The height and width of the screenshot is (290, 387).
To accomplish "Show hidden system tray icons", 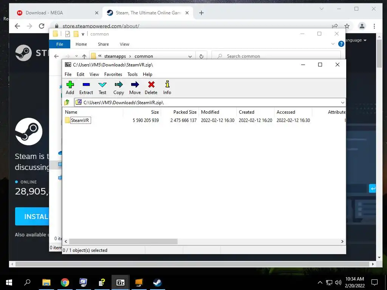I will (x=320, y=282).
